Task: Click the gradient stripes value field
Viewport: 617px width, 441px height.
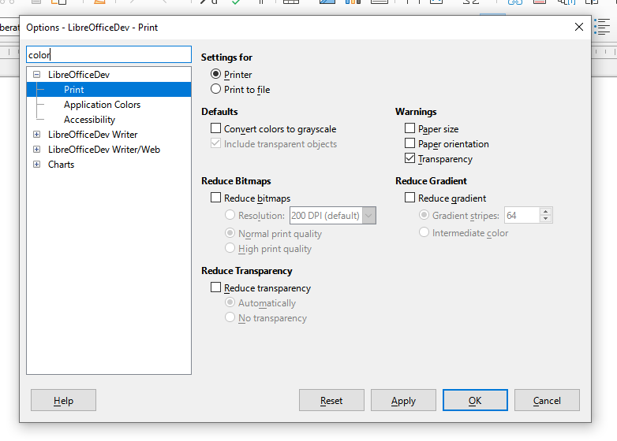Action: click(x=522, y=216)
